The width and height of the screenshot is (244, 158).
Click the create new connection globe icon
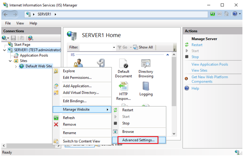pyautogui.click(x=4, y=38)
